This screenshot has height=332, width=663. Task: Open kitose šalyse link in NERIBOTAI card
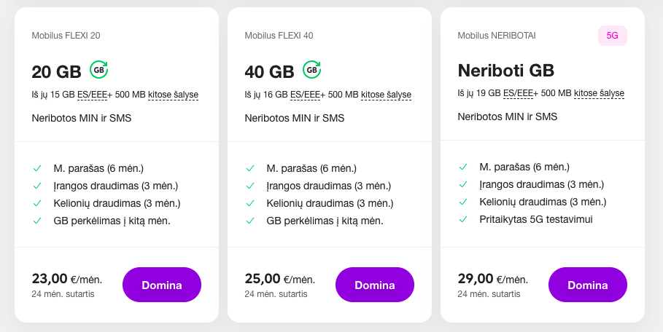pyautogui.click(x=599, y=93)
